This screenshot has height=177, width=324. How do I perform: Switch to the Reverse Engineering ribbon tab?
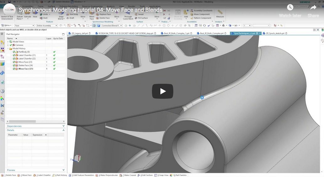click(92, 6)
